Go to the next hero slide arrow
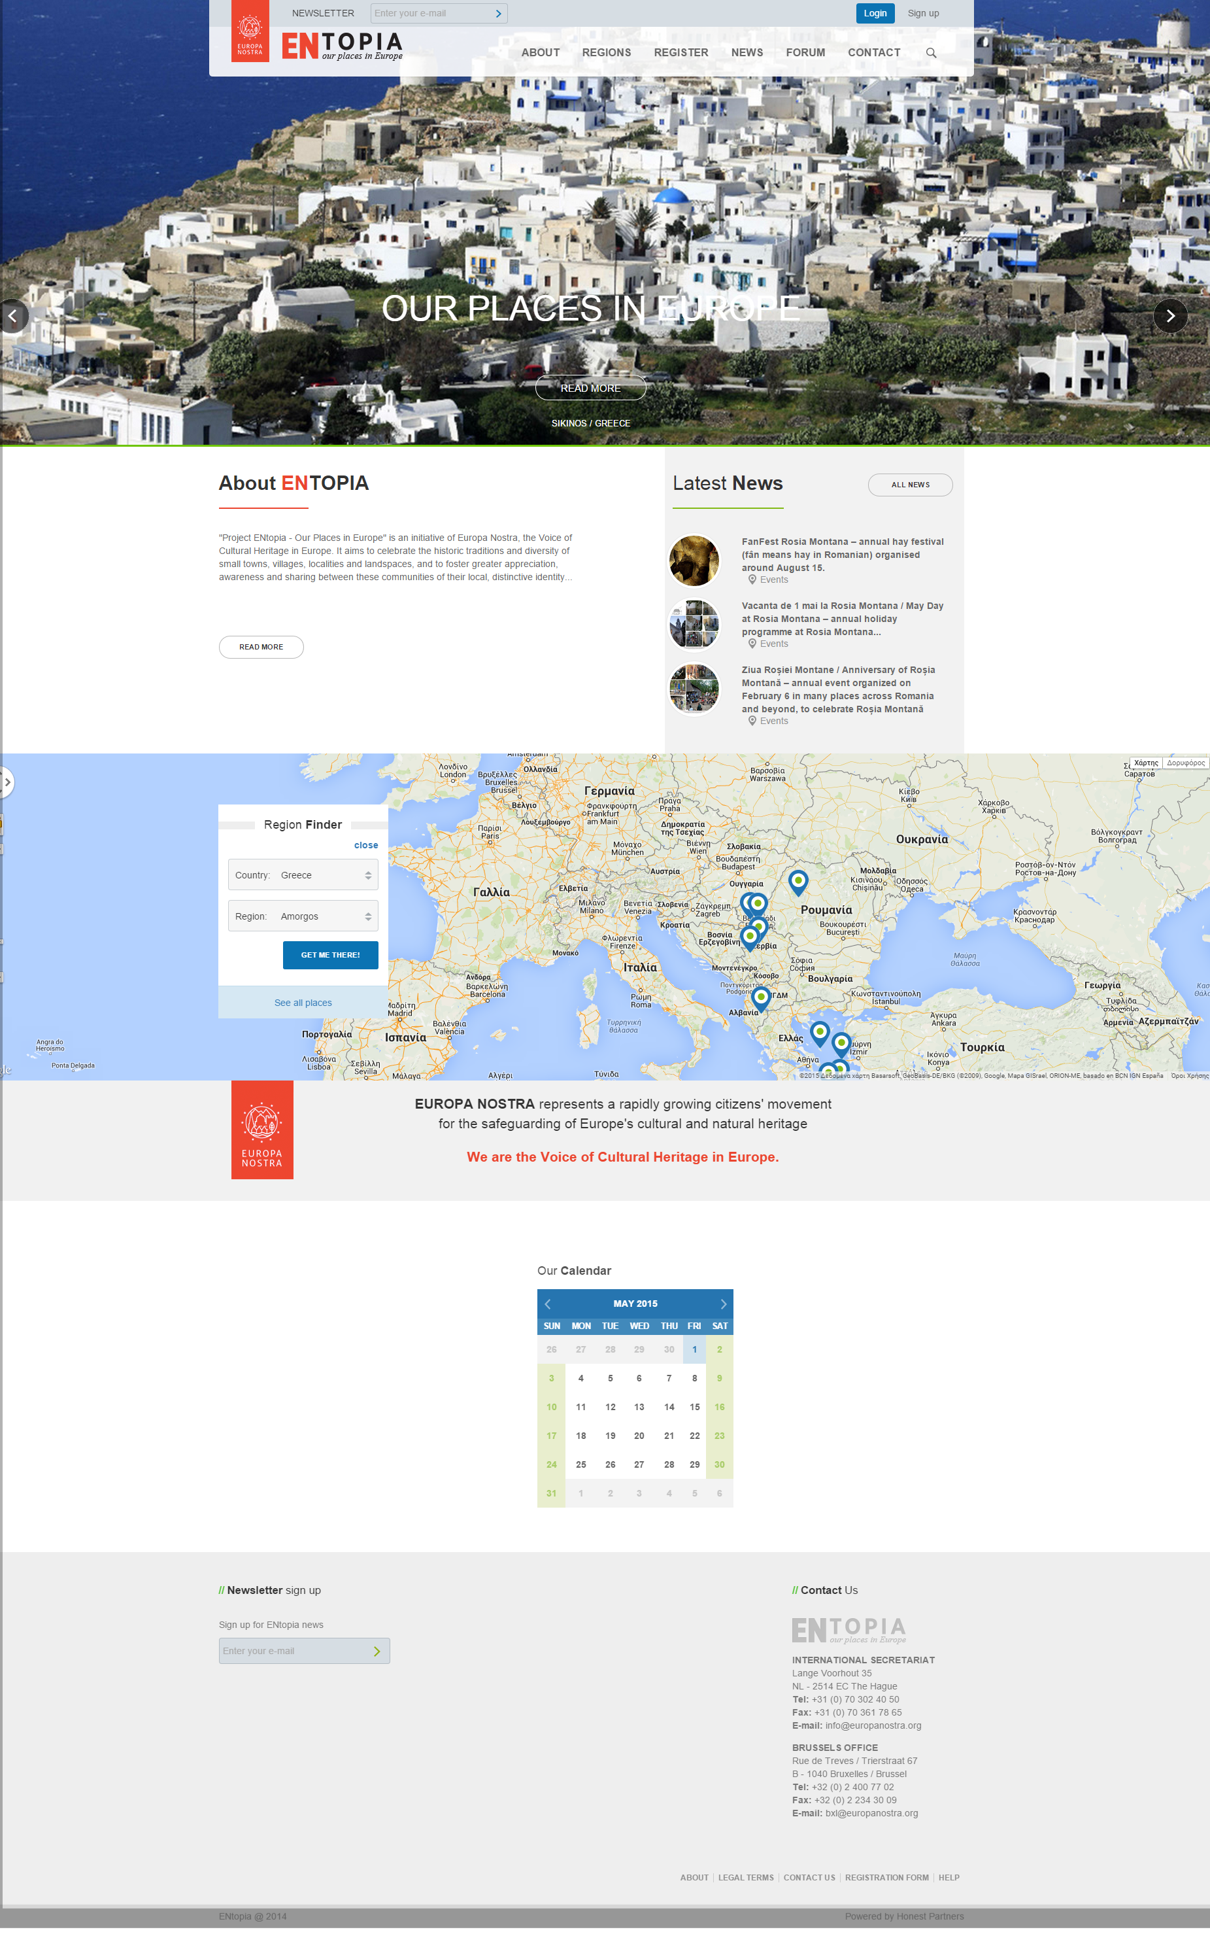 point(1169,316)
